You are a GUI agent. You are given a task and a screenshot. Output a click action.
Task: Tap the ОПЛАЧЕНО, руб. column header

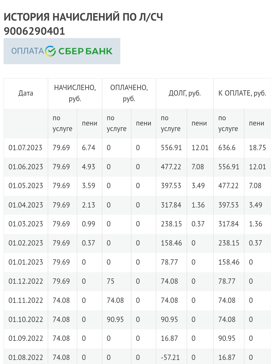click(129, 93)
